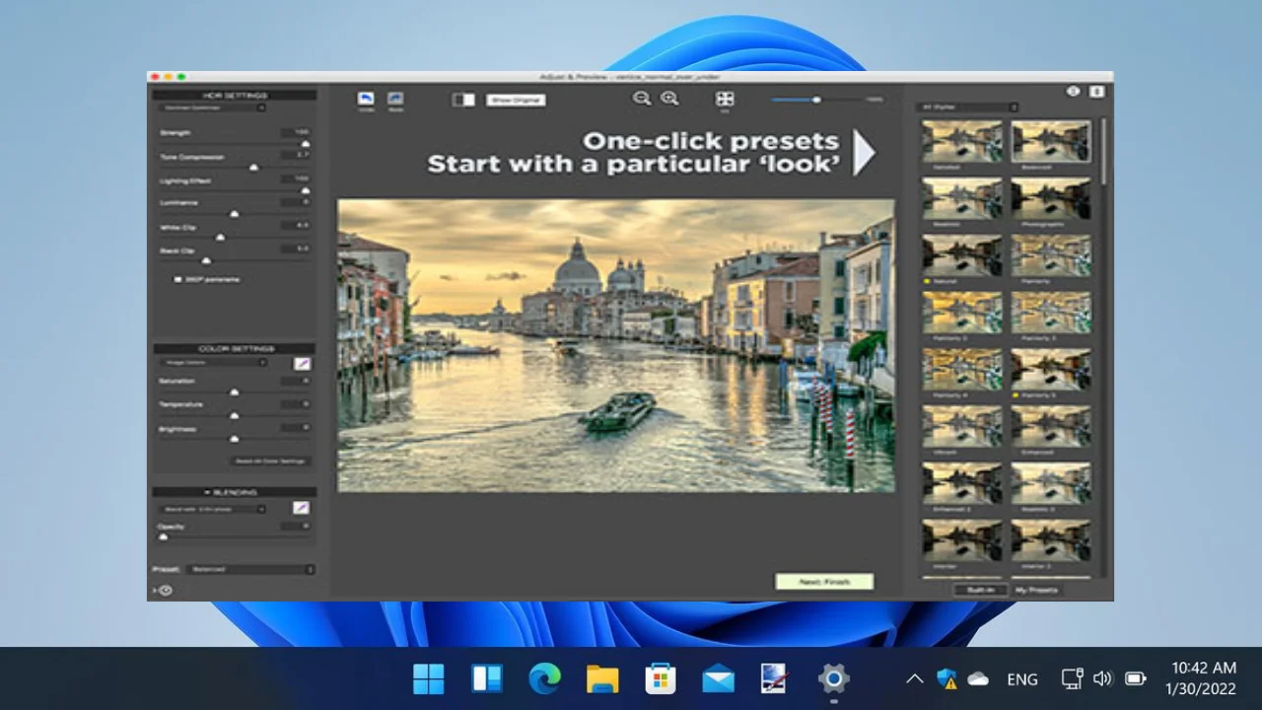Select the Photographic preset thumbnail

pos(1051,198)
